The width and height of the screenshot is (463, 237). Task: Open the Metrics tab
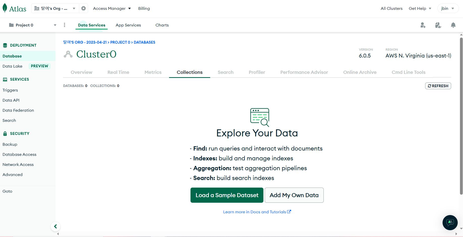point(153,72)
